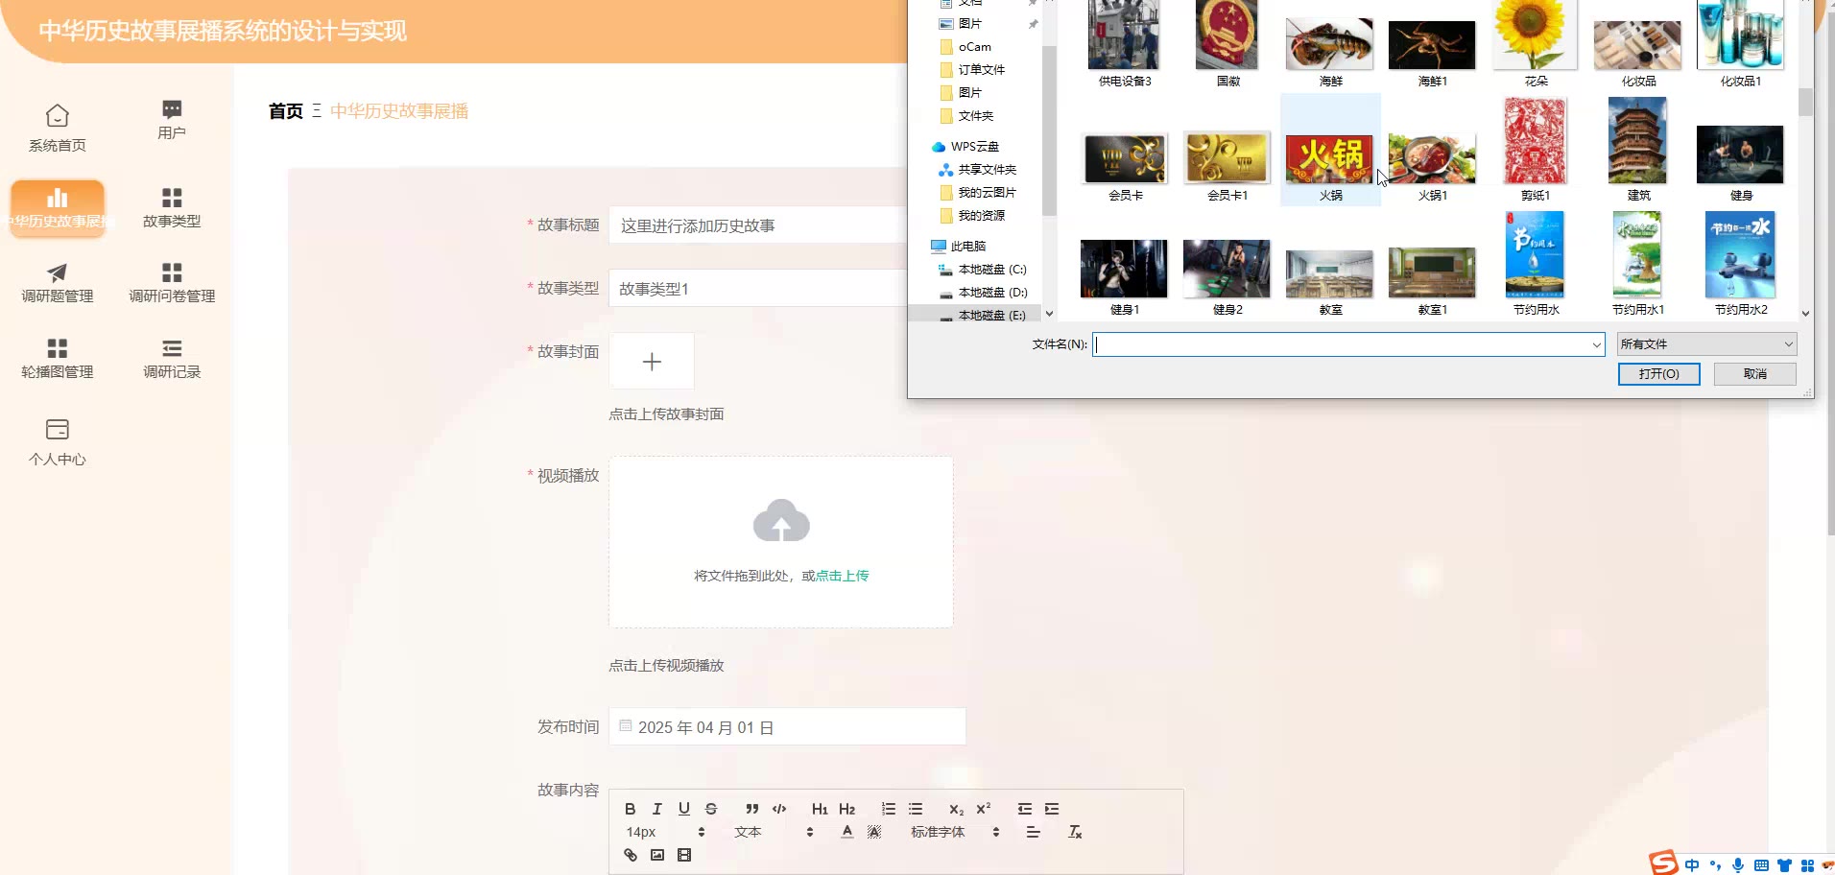Switch the Sogou Chinese/English mode indicator
This screenshot has width=1835, height=875.
click(x=1692, y=865)
